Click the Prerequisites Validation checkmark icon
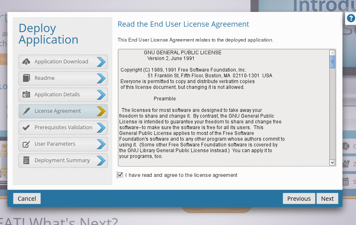 pyautogui.click(x=26, y=128)
